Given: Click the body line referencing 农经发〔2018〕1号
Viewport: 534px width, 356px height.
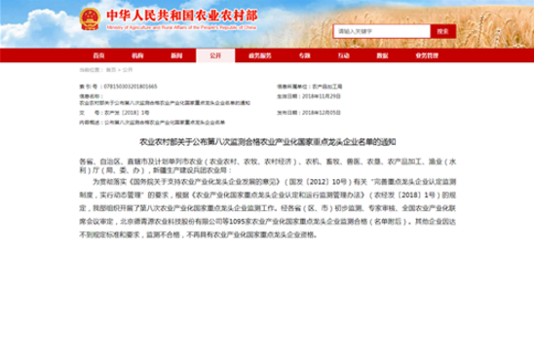Looking at the screenshot, I should pyautogui.click(x=268, y=195).
